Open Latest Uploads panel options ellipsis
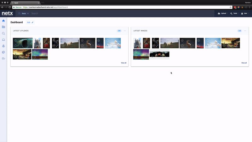Image resolution: width=252 pixels, height=142 pixels. (x=125, y=31)
